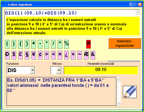
Task: Expand the Ritroso dropdown list
Action: point(59,70)
